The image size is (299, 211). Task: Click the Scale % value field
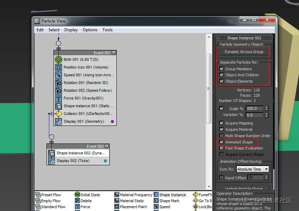255,108
